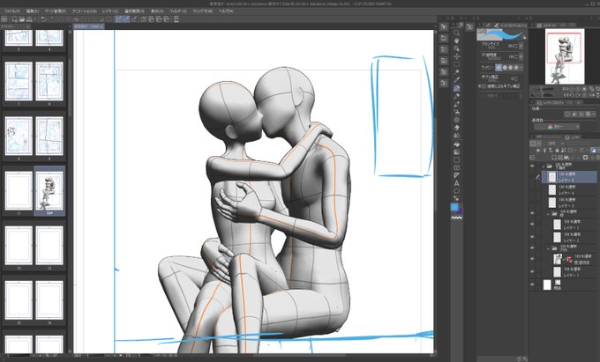The image size is (600, 362).
Task: Select the Blend tool
Action: pos(456,136)
